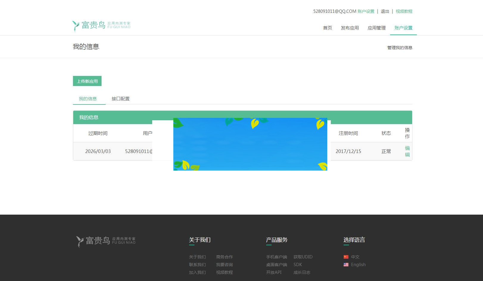Click the US flag icon beside English

346,265
